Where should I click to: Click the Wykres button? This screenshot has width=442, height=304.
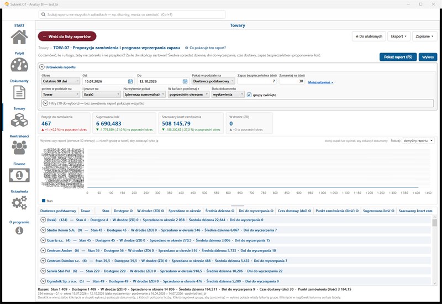428,57
